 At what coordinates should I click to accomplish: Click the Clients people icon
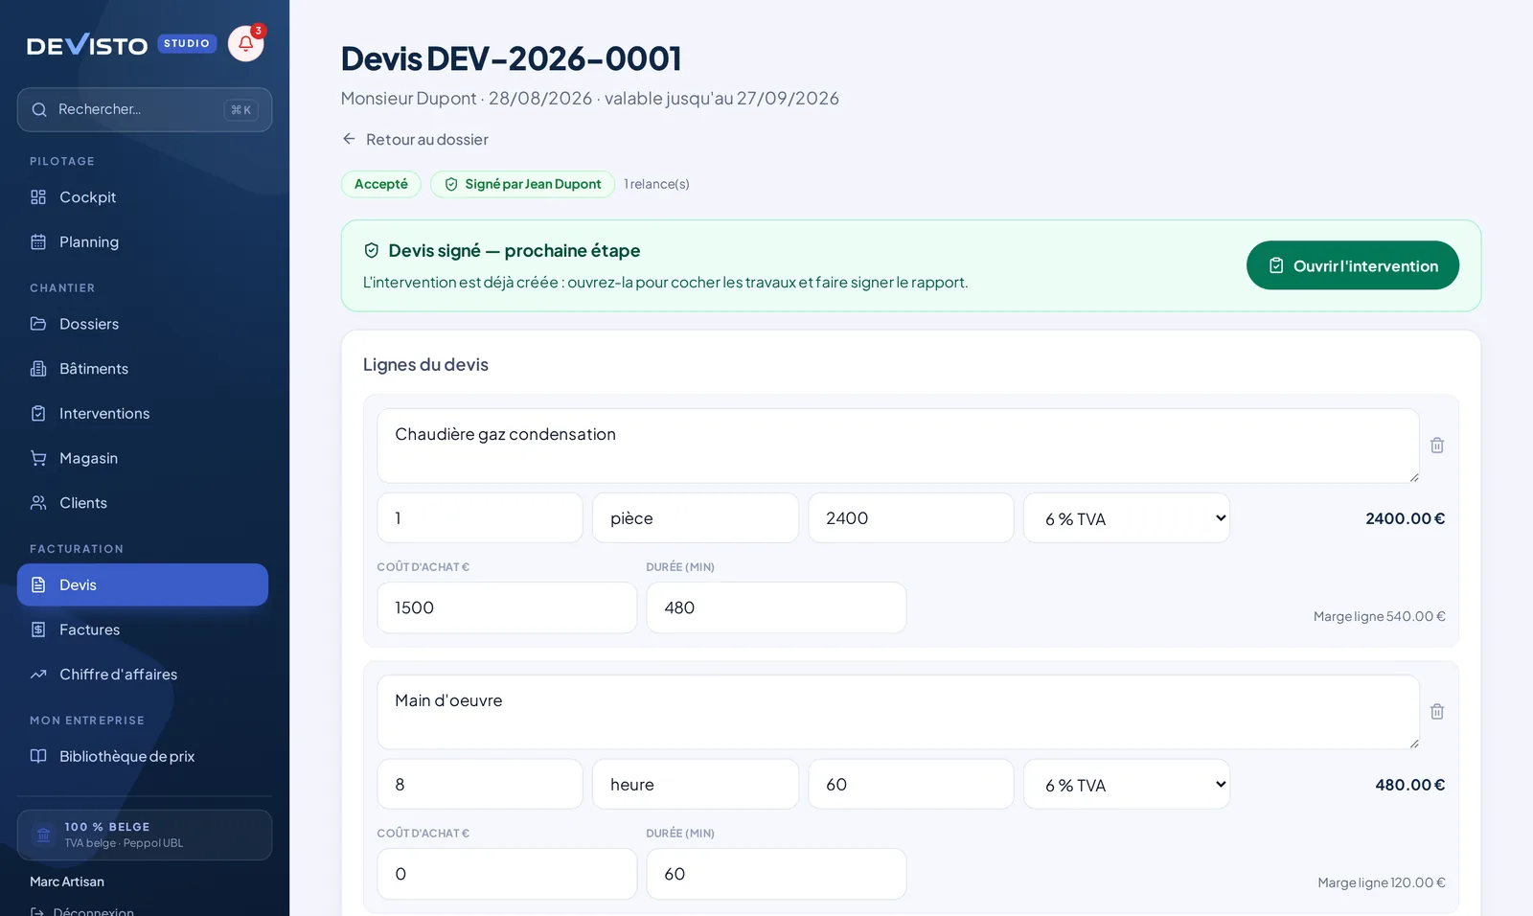pos(38,503)
